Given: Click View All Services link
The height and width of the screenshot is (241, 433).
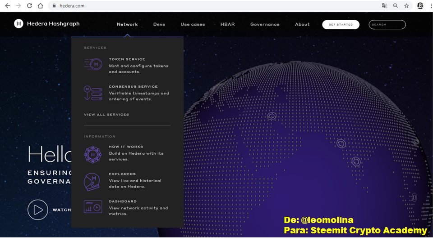Looking at the screenshot, I should 106,115.
